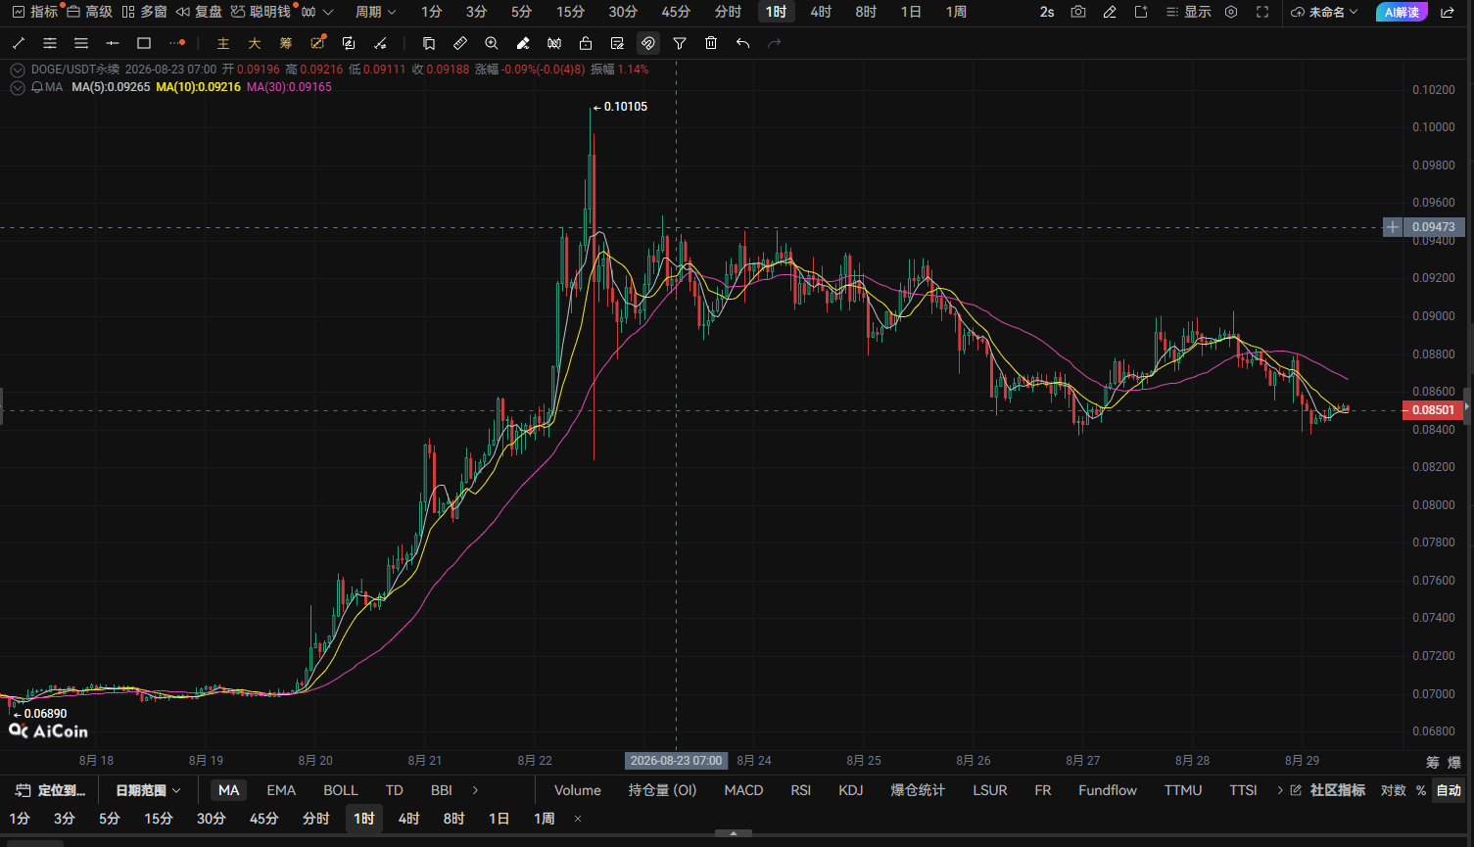The width and height of the screenshot is (1474, 847).
Task: Open the 未命名 layout dropdown
Action: tap(1325, 12)
